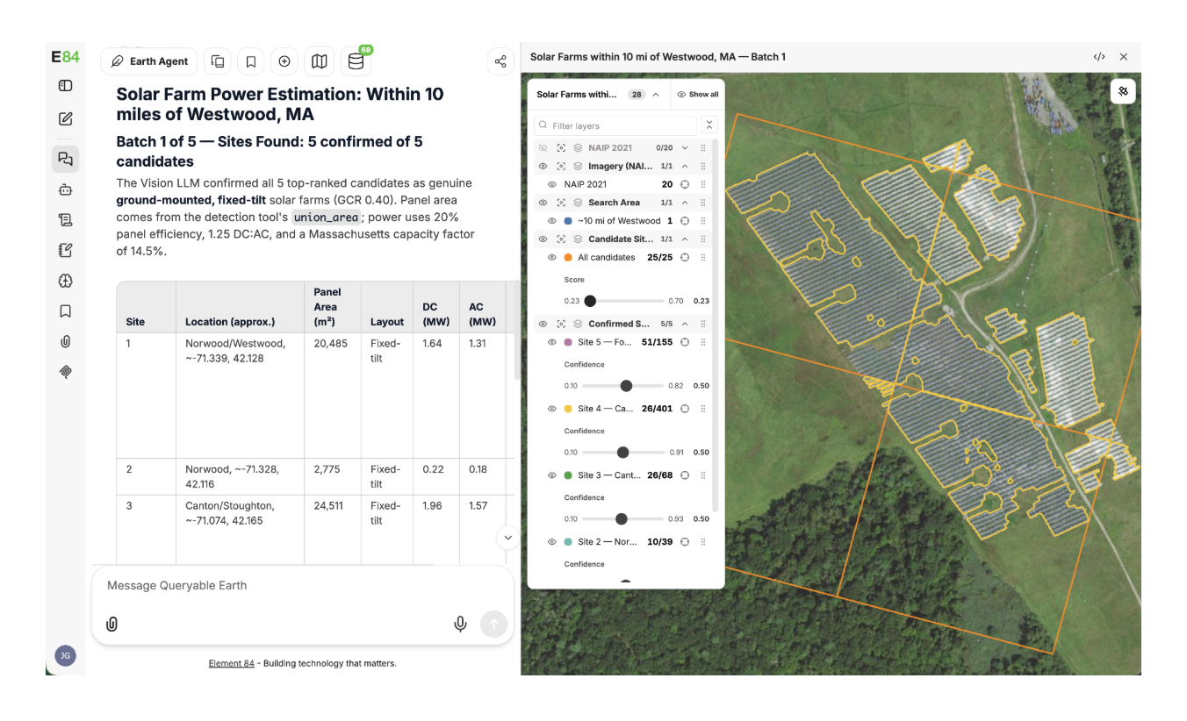
Task: Collapse all layer groups with double-chevron button
Action: tap(710, 125)
